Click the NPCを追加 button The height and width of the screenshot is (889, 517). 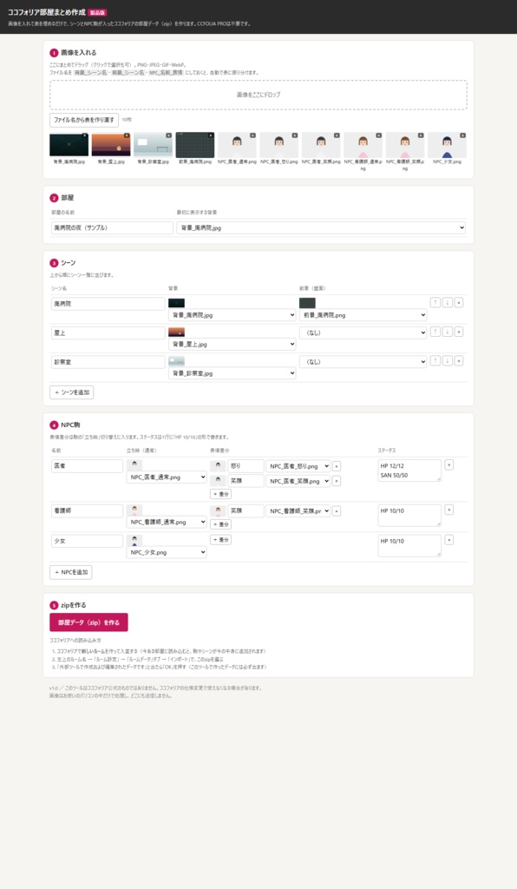click(x=71, y=572)
